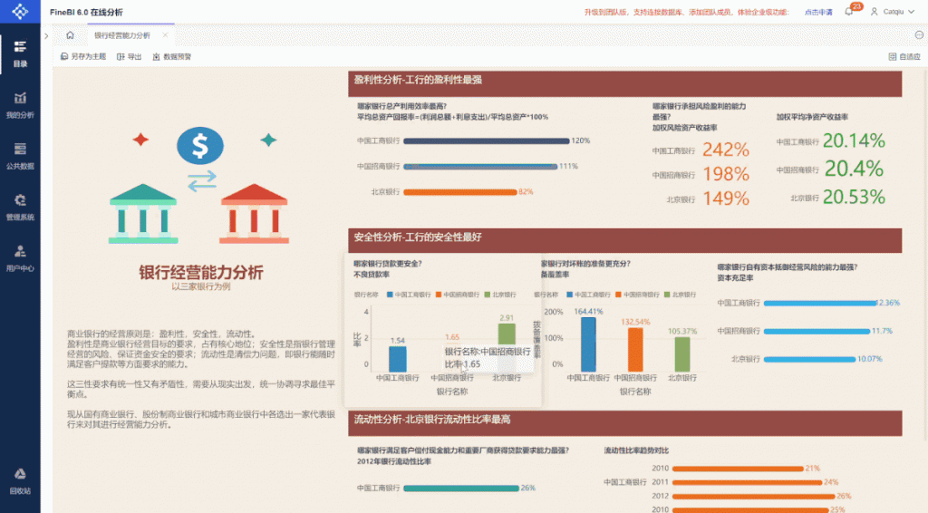
Task: Click the 安全性分析 section header
Action: coord(625,241)
